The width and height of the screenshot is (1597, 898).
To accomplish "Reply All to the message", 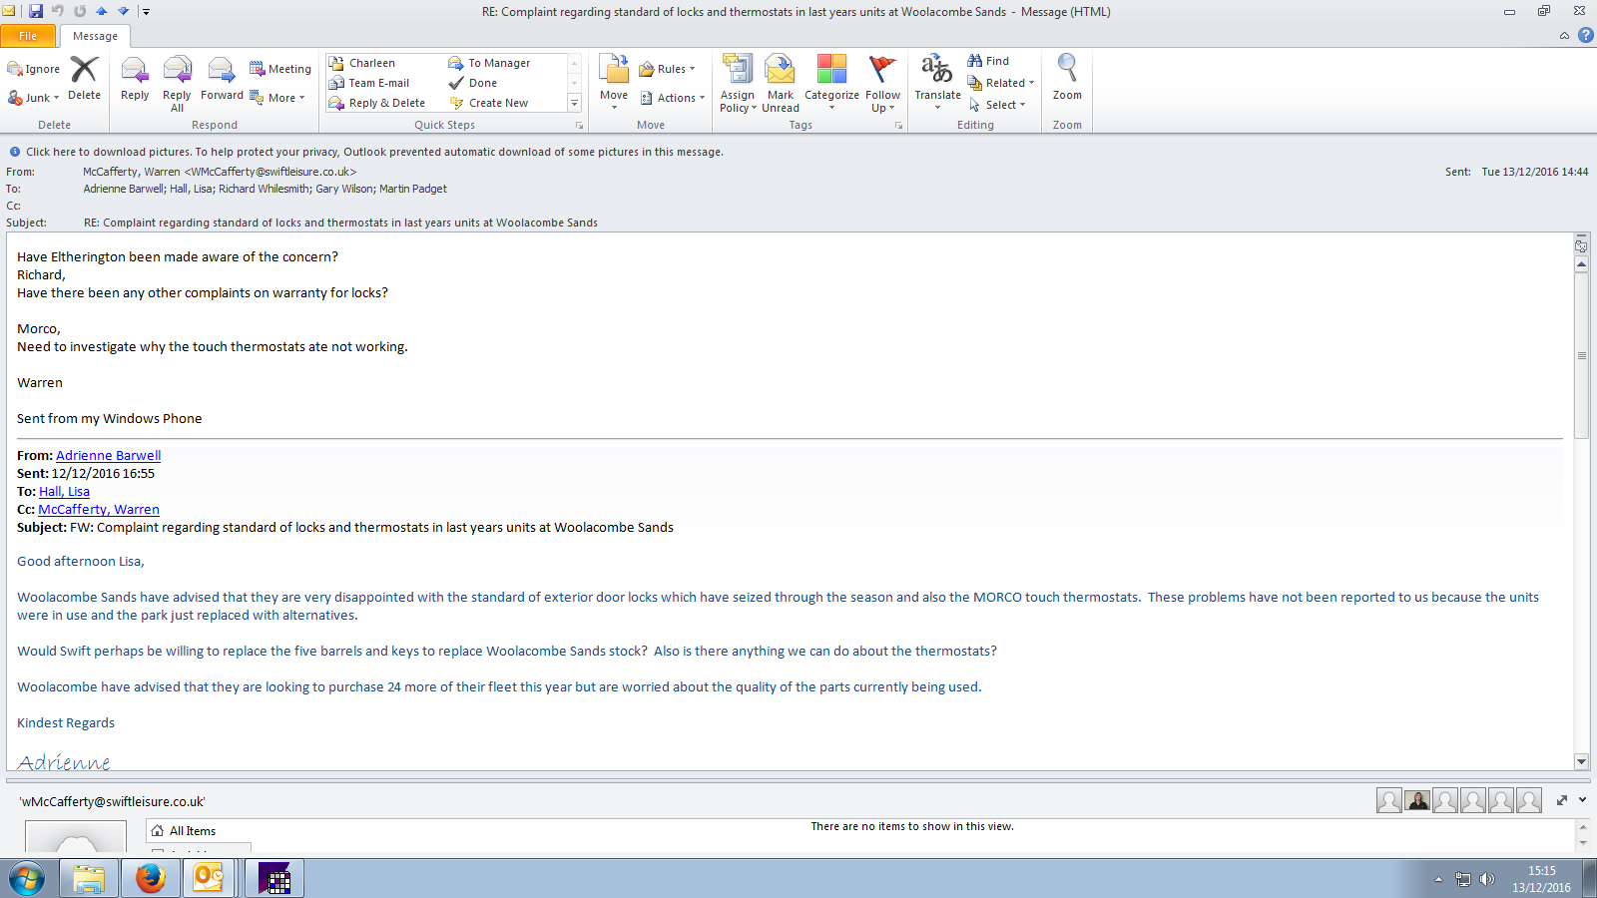I will tap(177, 84).
